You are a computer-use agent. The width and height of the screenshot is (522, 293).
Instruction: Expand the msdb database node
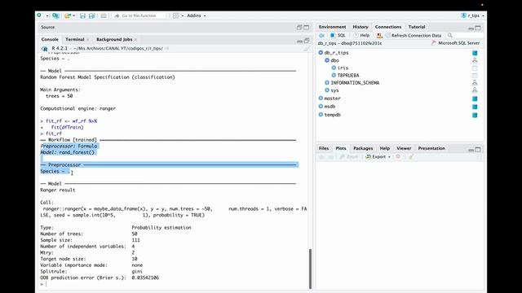pos(321,107)
